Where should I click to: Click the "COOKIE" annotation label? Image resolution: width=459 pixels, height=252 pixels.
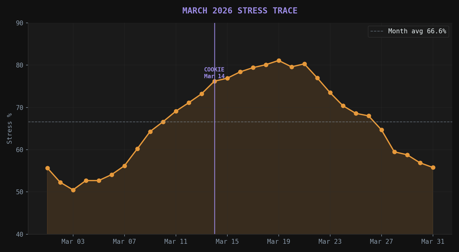(214, 70)
